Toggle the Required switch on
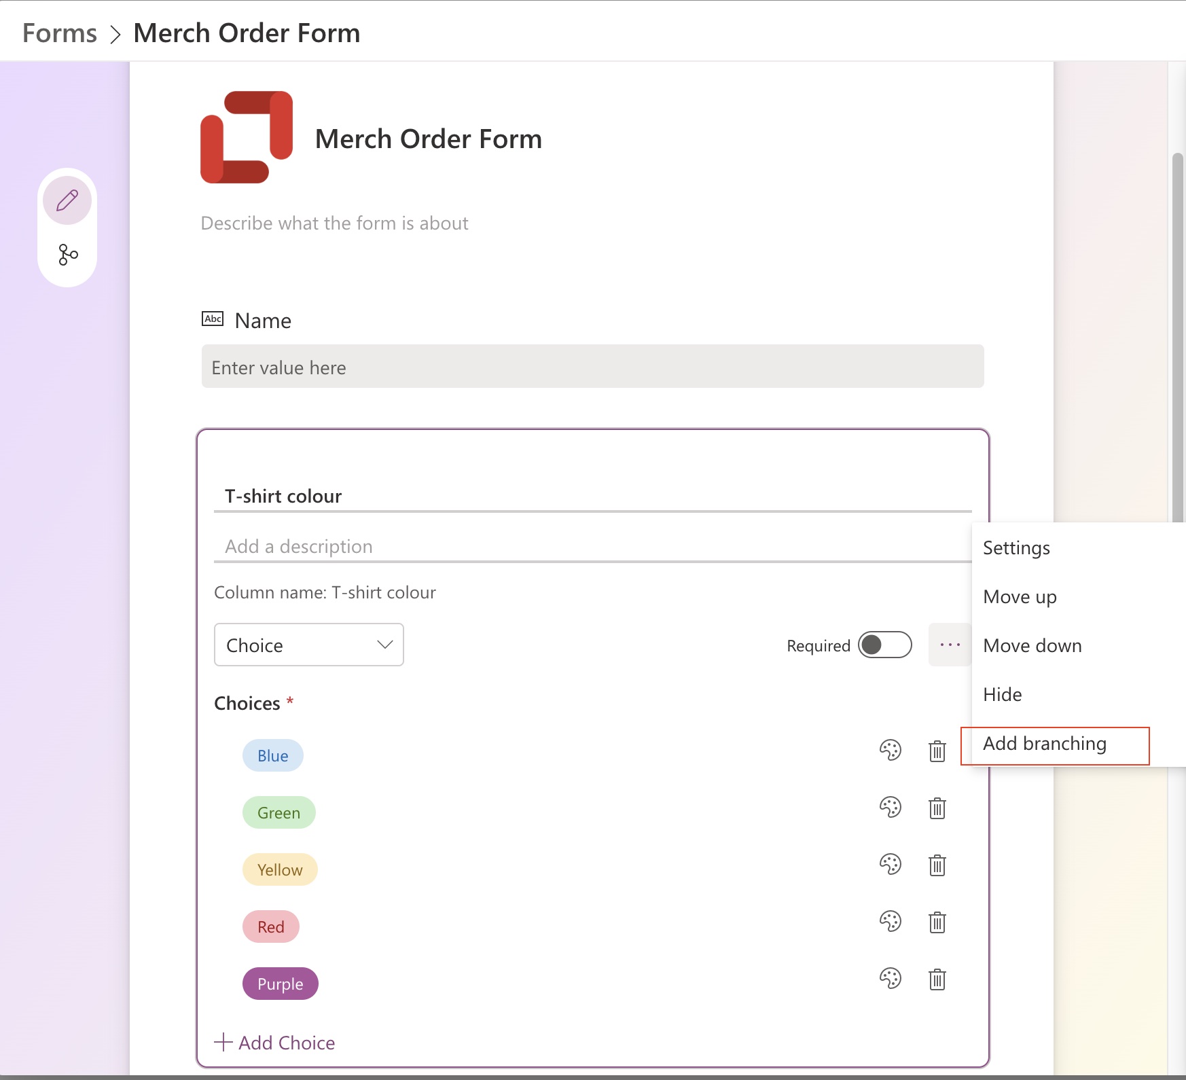The image size is (1186, 1080). (884, 645)
